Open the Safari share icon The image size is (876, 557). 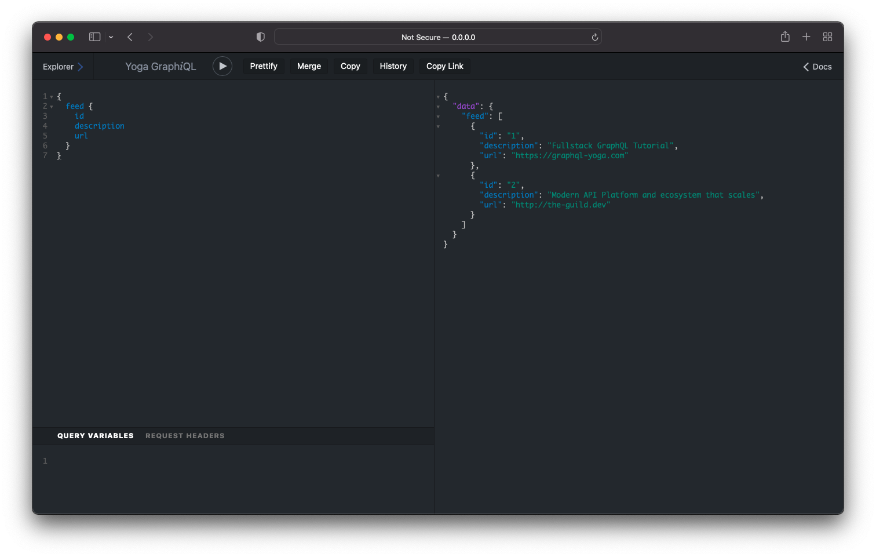click(x=785, y=37)
